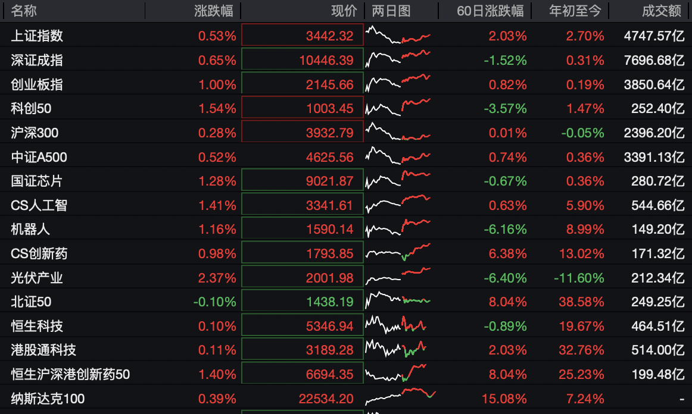Click the -6.40% sixty-day change value

coord(506,278)
